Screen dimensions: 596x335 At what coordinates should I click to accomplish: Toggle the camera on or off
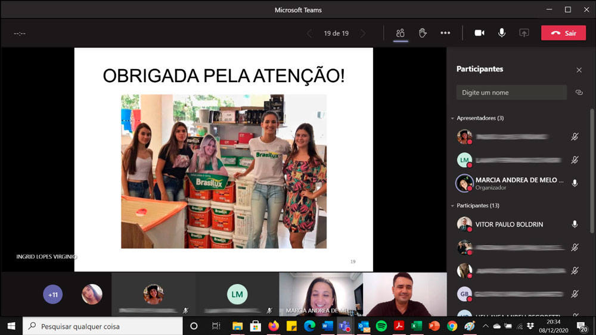tap(479, 33)
